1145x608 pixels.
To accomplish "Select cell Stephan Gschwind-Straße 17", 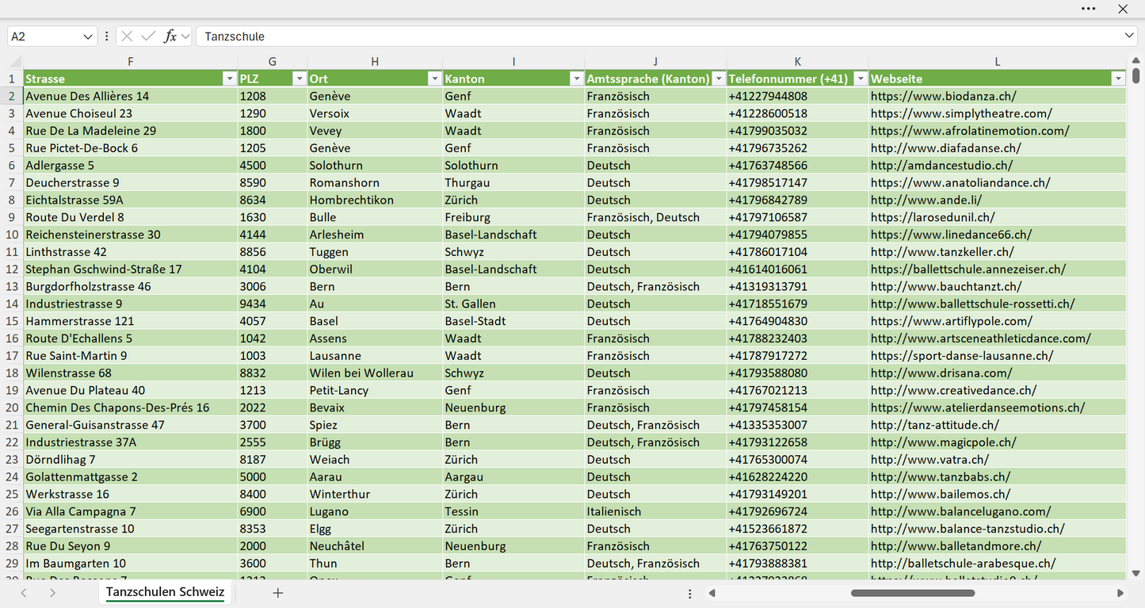I will click(130, 270).
